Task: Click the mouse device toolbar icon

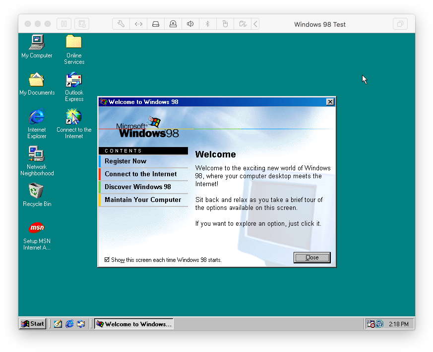Action: (225, 24)
